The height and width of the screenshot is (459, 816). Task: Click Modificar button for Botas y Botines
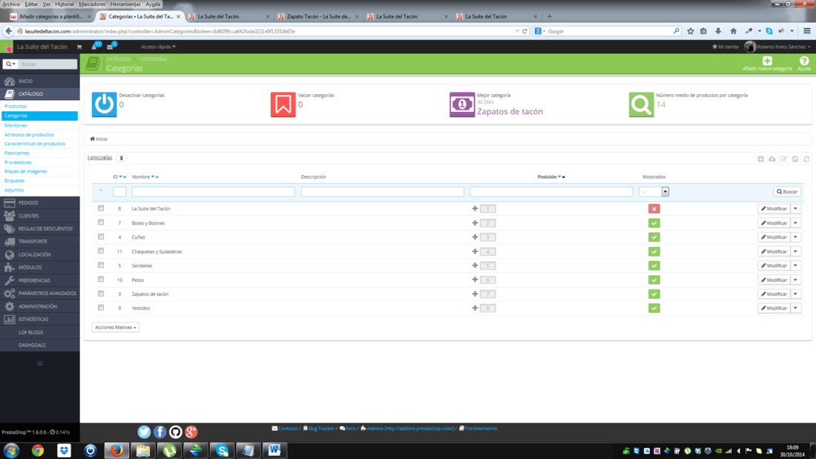point(774,222)
